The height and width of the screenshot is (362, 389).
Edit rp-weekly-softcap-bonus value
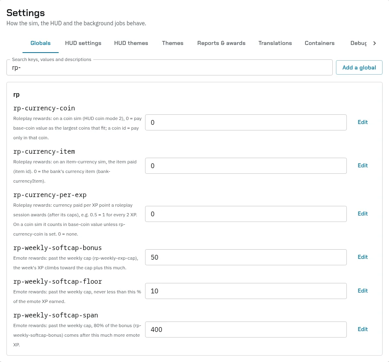[362, 257]
